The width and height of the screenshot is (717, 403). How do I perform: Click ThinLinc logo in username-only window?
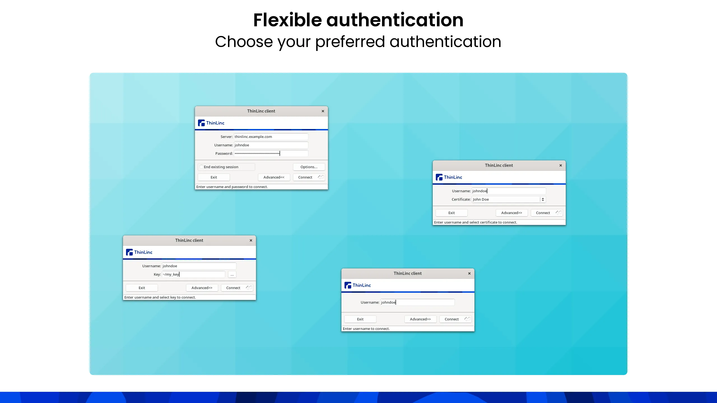358,285
